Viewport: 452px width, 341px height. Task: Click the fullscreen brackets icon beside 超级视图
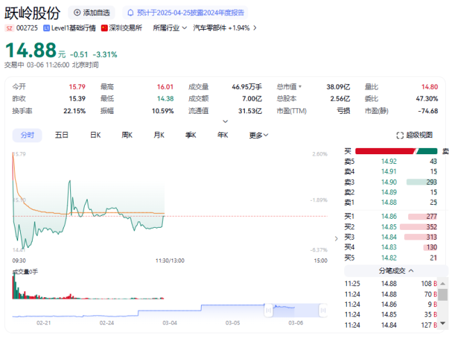[x=400, y=135]
